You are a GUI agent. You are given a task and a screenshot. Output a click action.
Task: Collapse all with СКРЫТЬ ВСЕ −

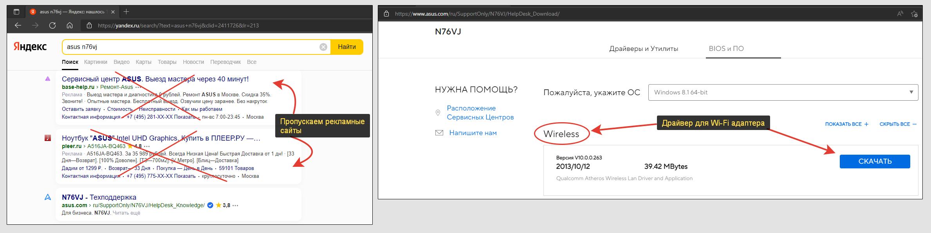point(898,124)
